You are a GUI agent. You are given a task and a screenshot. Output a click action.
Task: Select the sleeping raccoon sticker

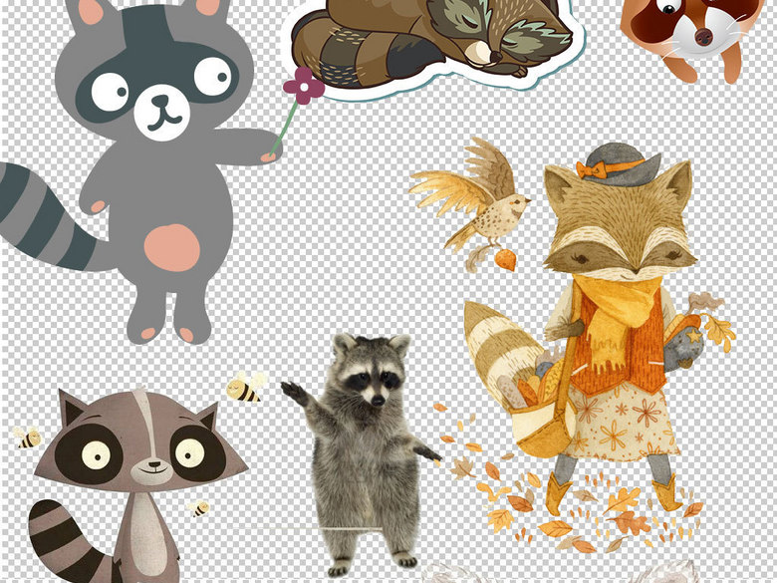click(428, 42)
